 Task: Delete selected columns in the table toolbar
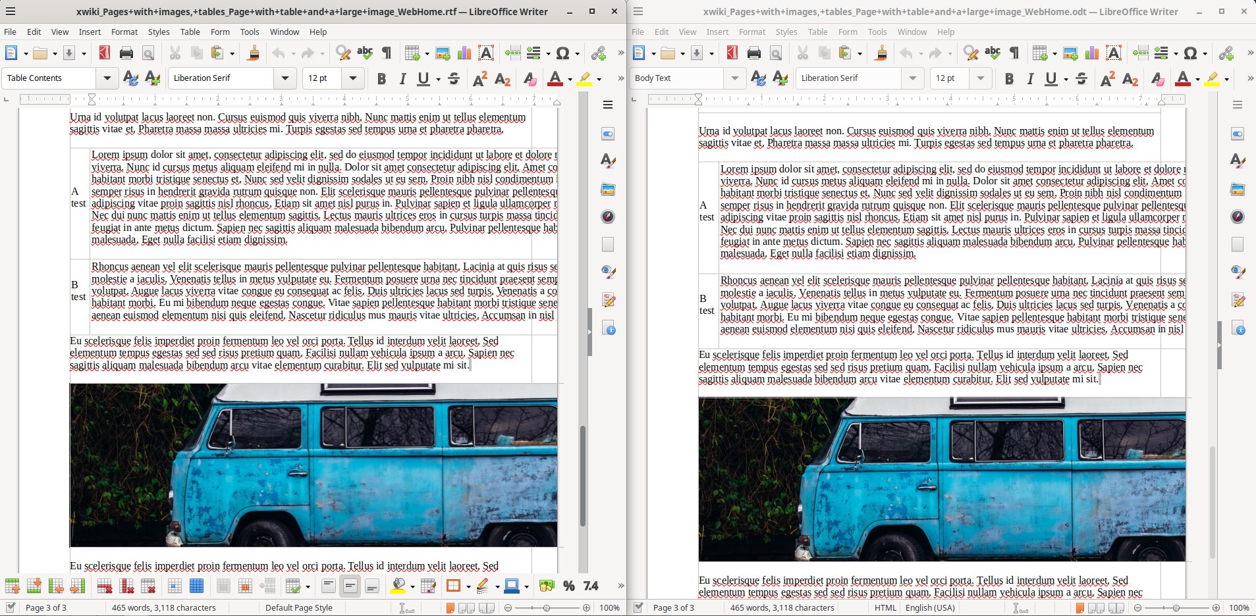pyautogui.click(x=126, y=586)
